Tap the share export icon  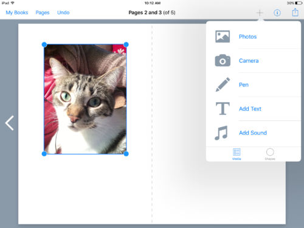[295, 12]
